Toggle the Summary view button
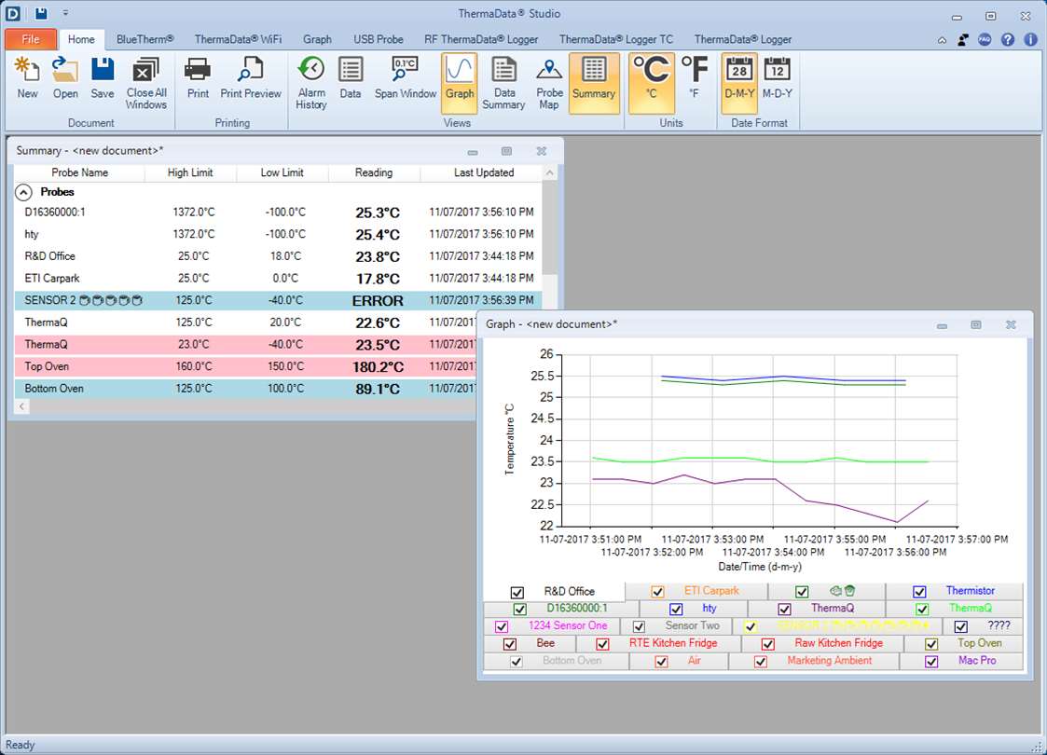The image size is (1047, 755). point(594,83)
